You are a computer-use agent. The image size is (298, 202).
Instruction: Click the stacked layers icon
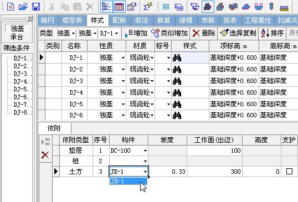[179, 7]
